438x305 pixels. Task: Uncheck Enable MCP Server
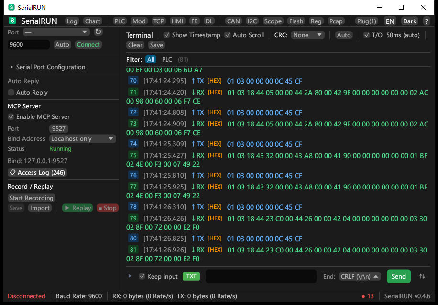tap(11, 117)
